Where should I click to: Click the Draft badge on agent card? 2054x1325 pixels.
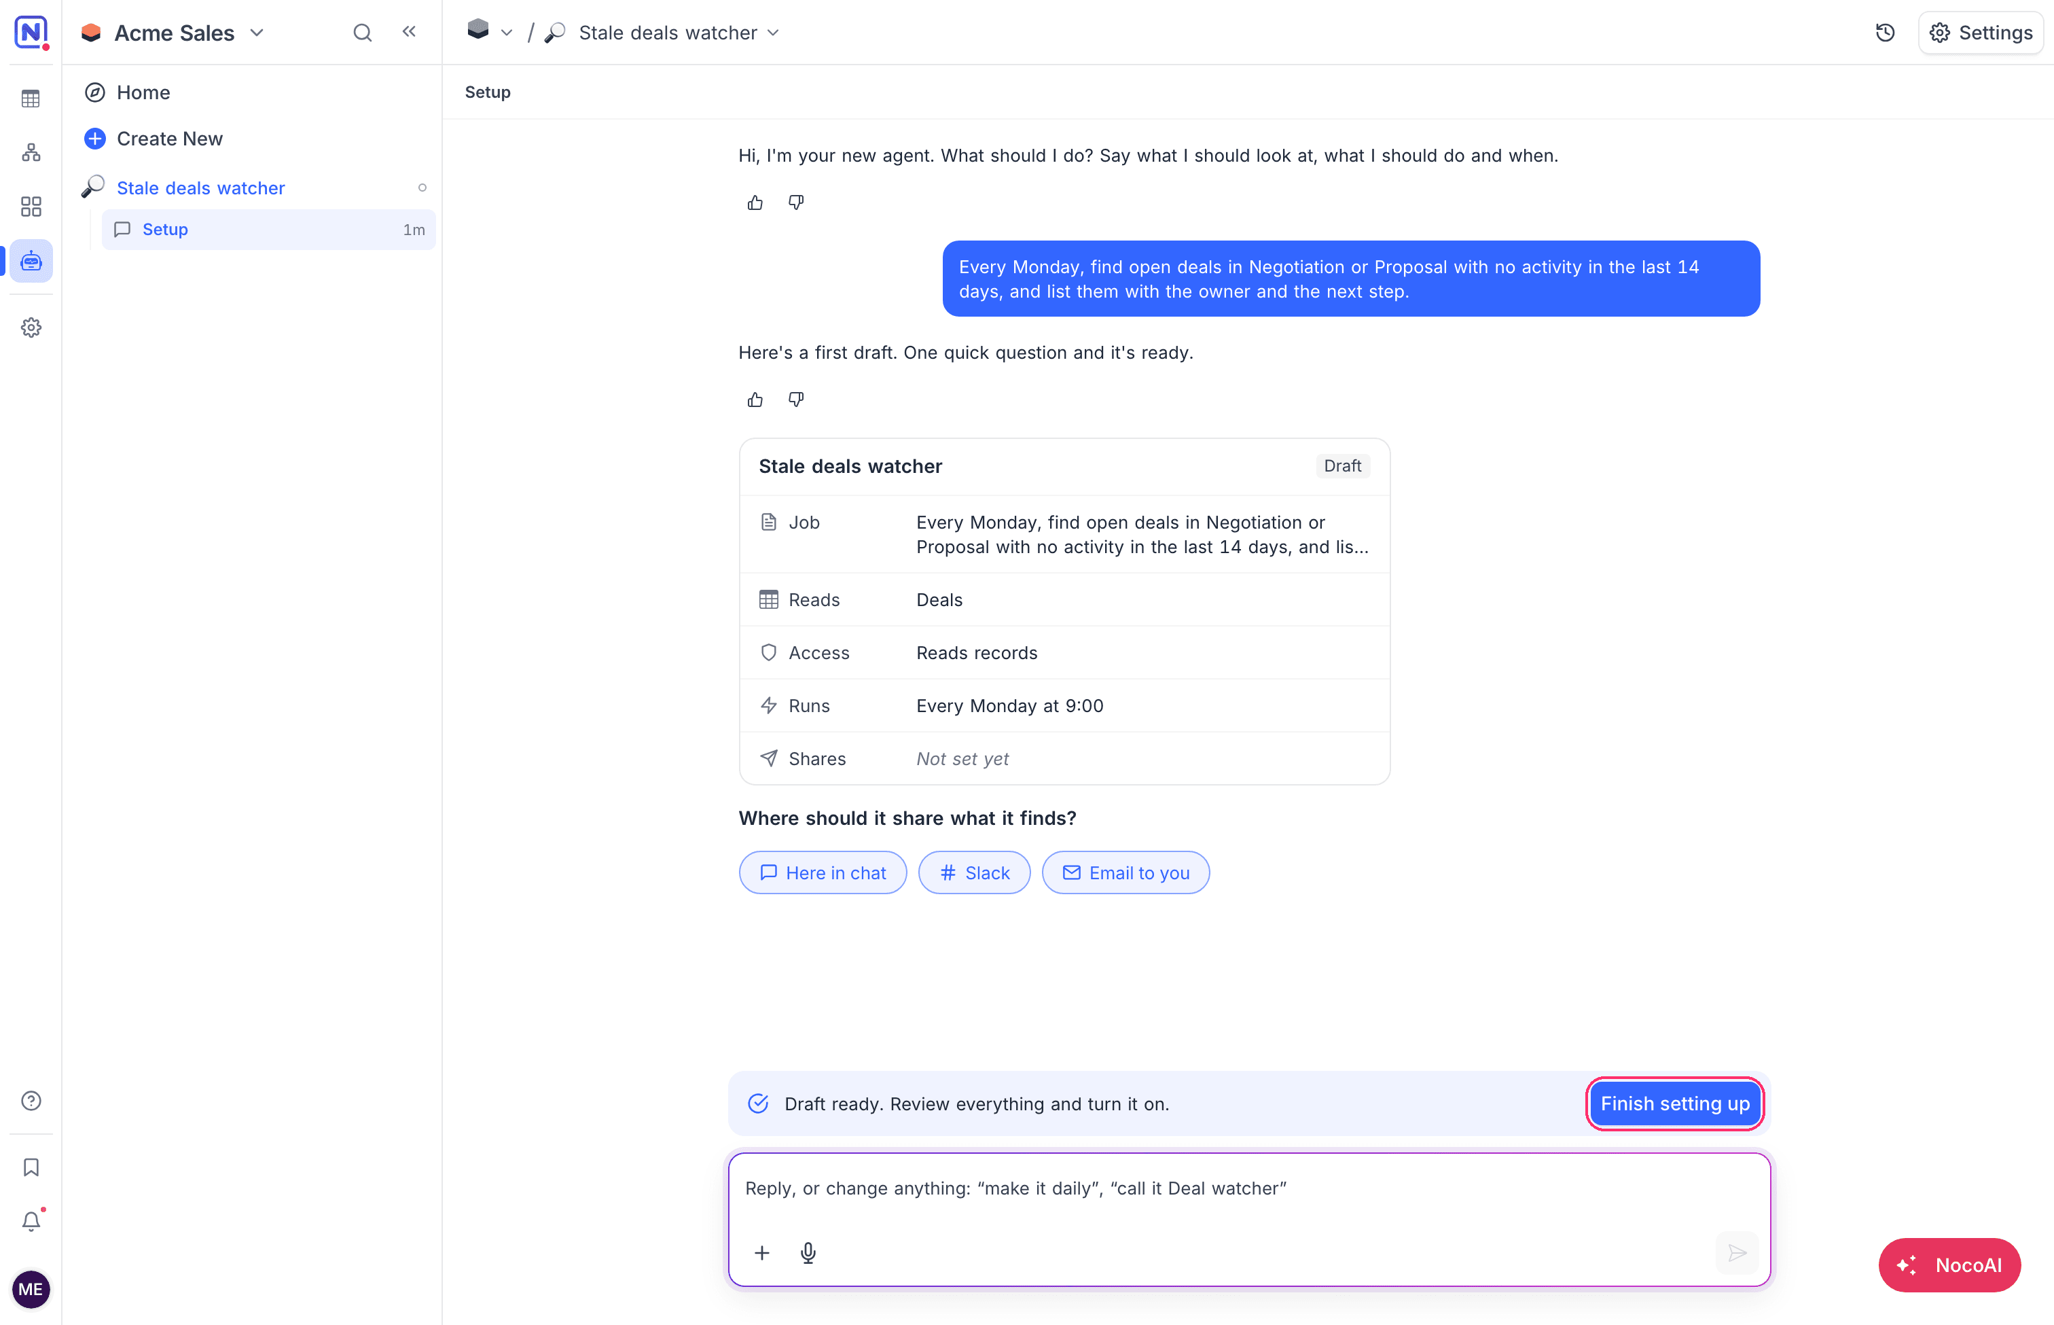pyautogui.click(x=1341, y=465)
